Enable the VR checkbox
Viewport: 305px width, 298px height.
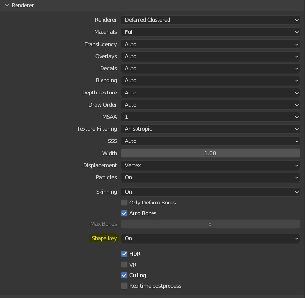pyautogui.click(x=124, y=265)
